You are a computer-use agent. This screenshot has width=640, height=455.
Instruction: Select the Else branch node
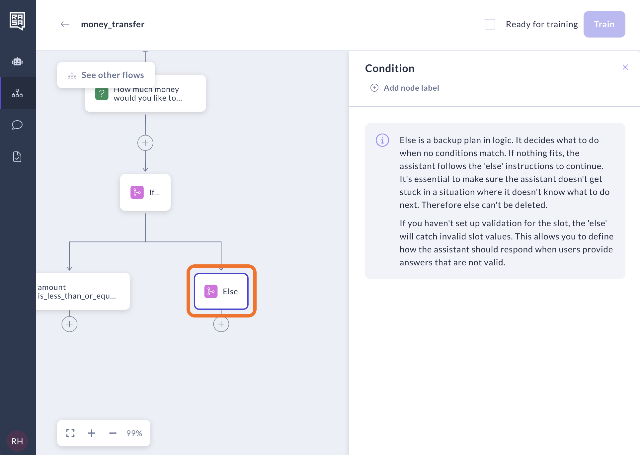pyautogui.click(x=221, y=291)
